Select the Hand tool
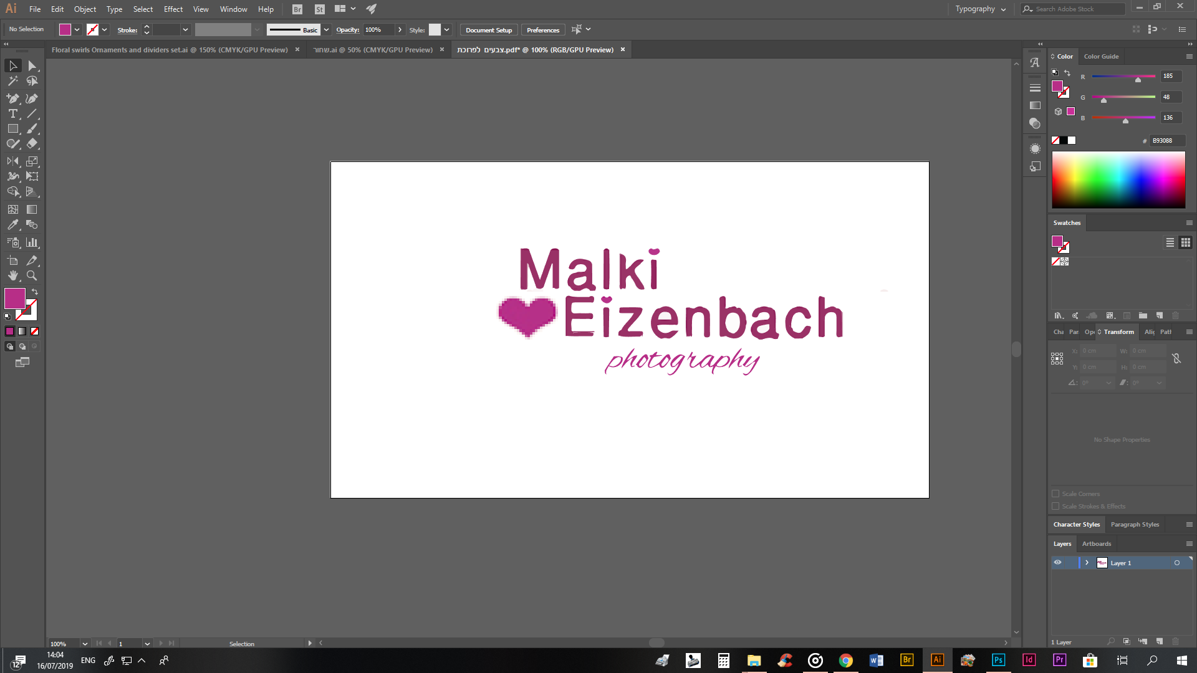Screen dimensions: 1197x673 coord(12,275)
